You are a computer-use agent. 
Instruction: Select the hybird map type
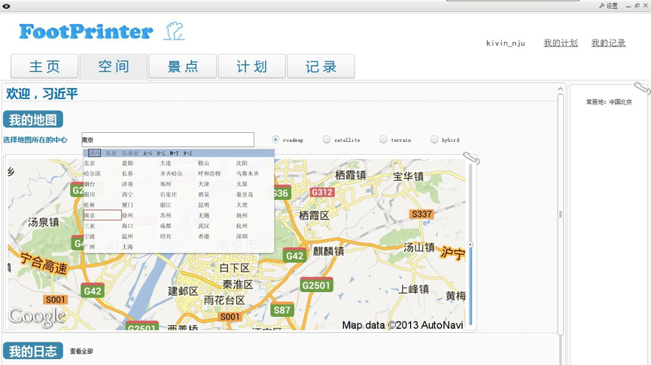tap(434, 140)
